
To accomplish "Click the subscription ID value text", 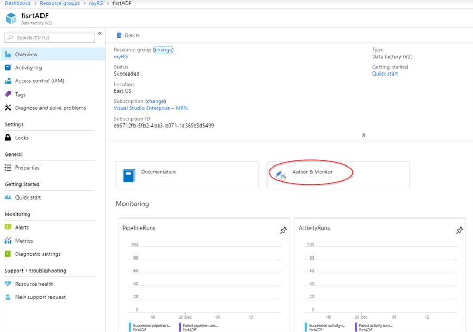I will click(x=164, y=126).
